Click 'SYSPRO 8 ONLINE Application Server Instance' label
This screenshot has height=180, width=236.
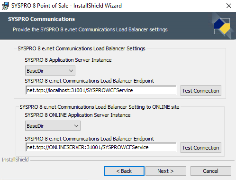[x=78, y=115]
